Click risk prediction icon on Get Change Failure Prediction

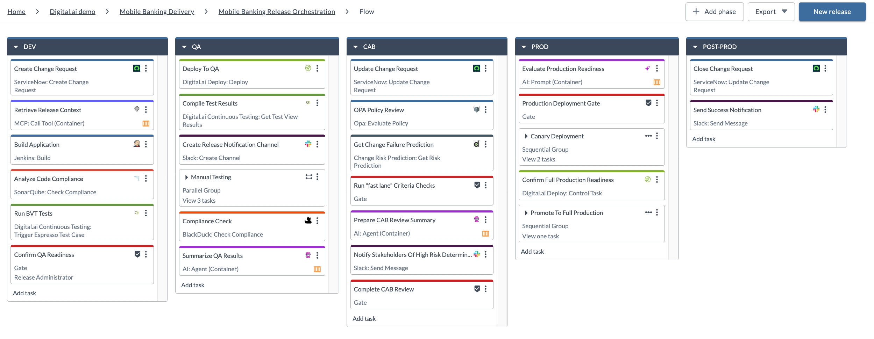[477, 144]
